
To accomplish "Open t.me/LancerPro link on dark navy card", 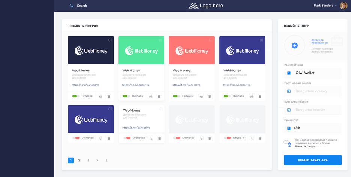I will pos(85,85).
